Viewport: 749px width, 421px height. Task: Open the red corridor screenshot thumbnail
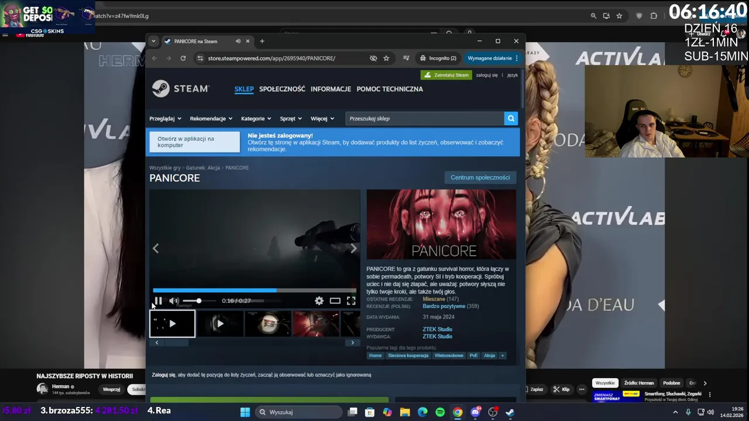point(316,323)
